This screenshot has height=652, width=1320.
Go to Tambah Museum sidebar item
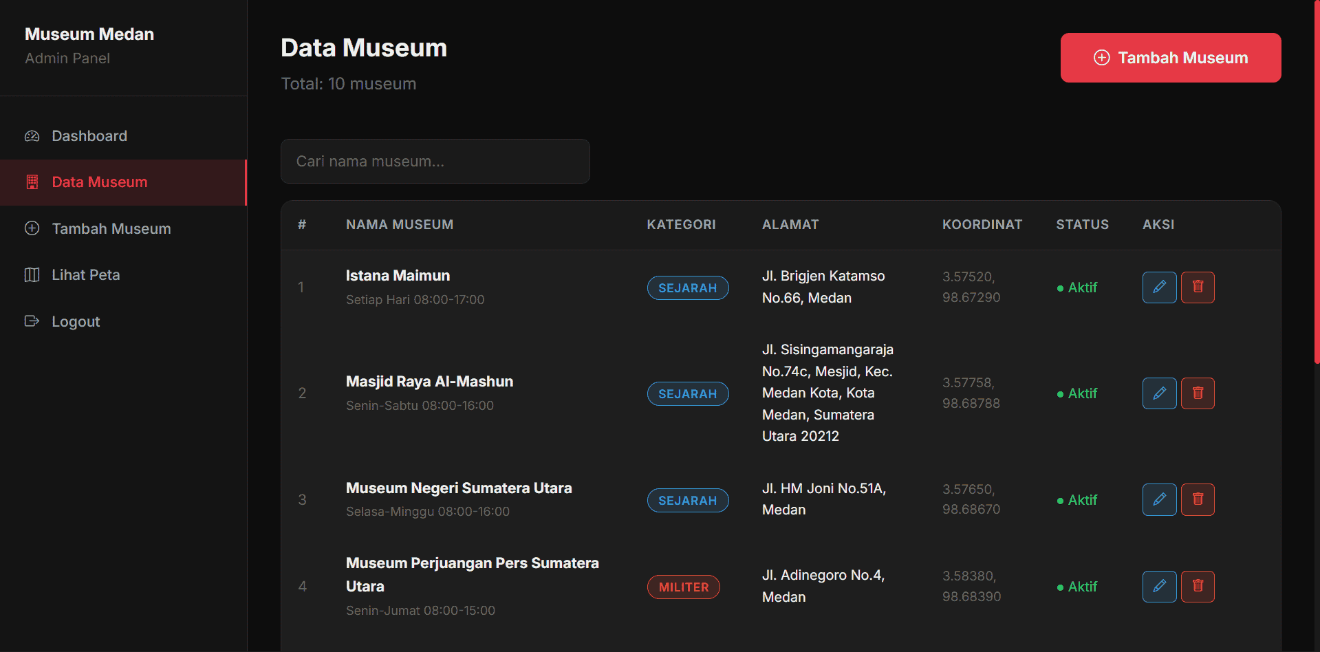[x=123, y=228]
